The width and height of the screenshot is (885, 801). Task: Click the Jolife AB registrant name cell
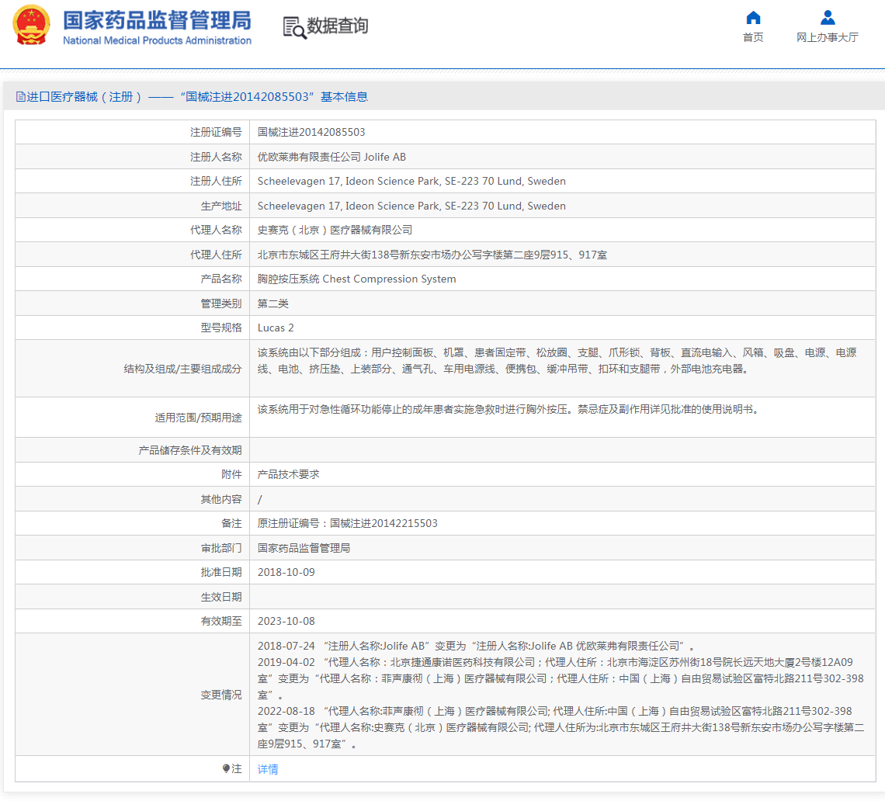click(334, 156)
